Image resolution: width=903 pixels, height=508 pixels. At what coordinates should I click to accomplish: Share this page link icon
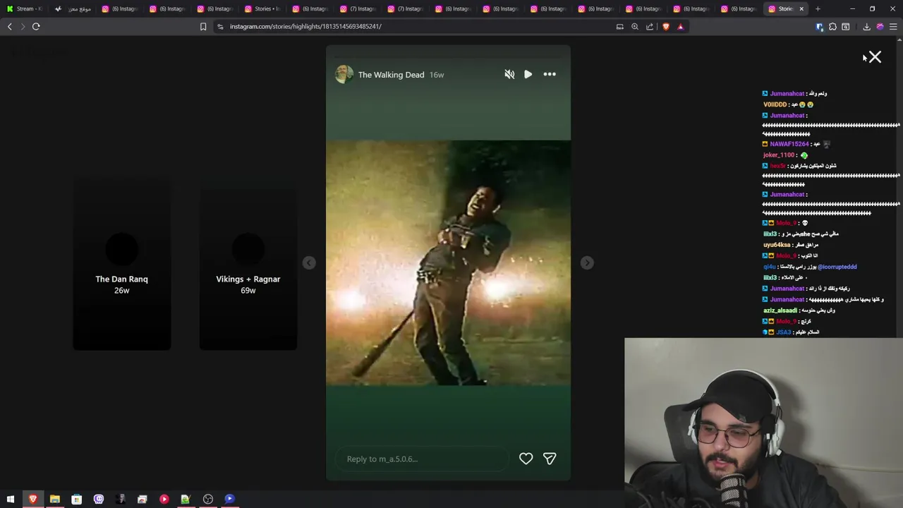coord(650,27)
